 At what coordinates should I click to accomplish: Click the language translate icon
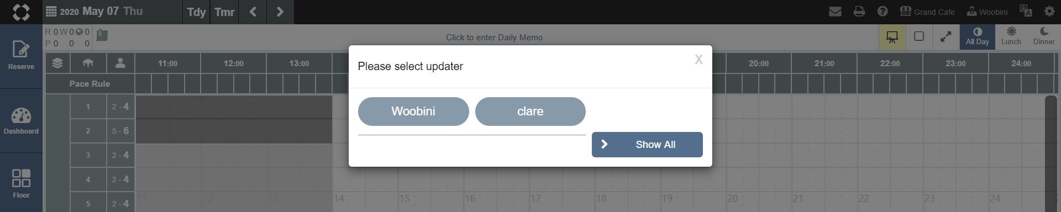click(1026, 12)
